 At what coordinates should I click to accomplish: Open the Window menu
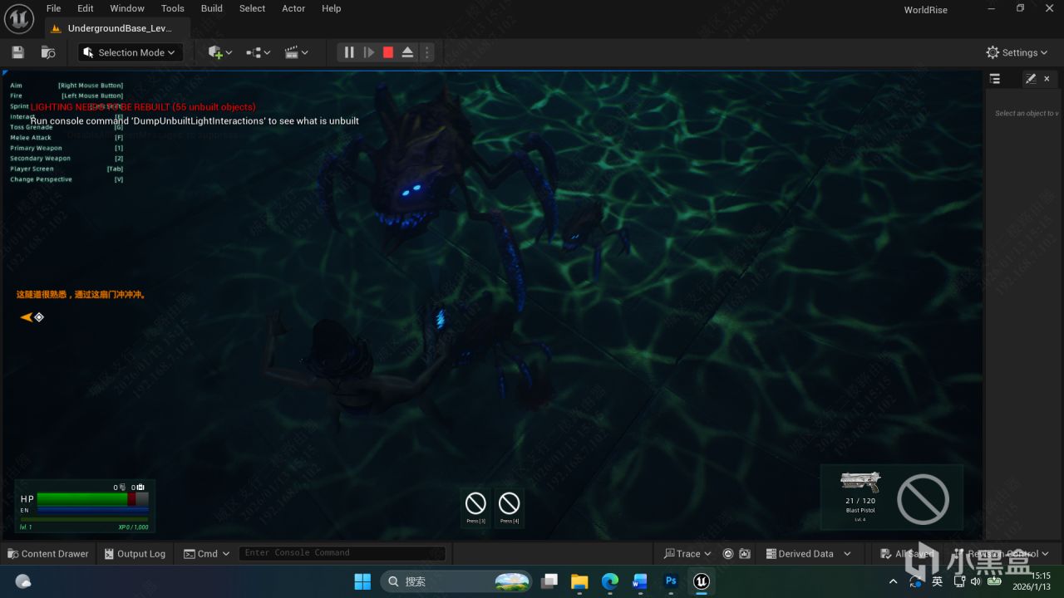click(127, 8)
